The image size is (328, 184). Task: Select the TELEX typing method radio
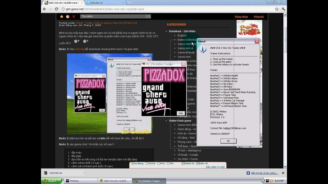coord(147,164)
